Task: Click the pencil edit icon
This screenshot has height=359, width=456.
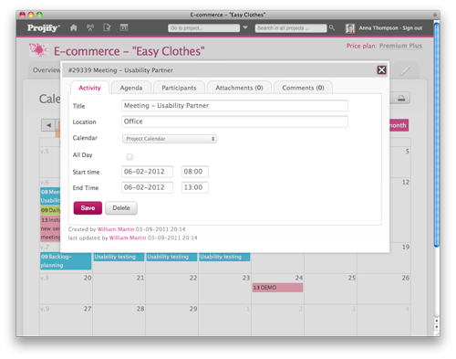Action: tap(405, 70)
